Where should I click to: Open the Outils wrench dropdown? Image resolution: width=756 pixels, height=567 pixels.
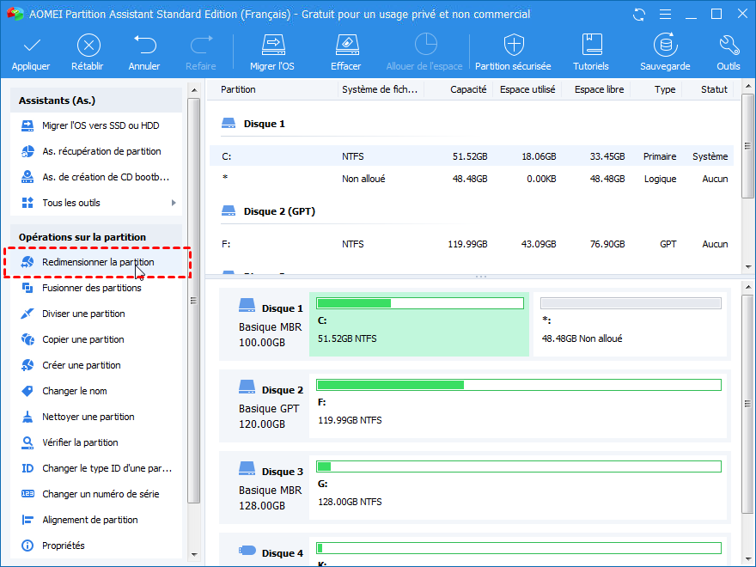tap(728, 46)
